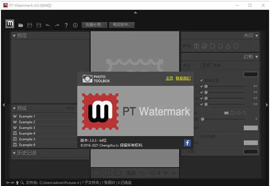This screenshot has width=270, height=186.
Task: Open help via the question mark icon
Action: pos(66,26)
